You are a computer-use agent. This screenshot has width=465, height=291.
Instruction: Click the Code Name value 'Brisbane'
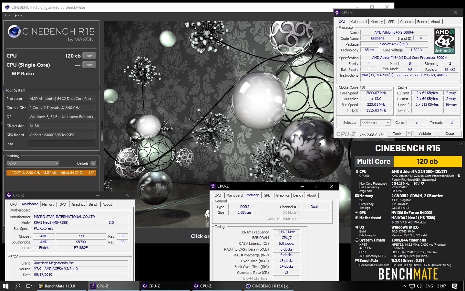coord(377,38)
